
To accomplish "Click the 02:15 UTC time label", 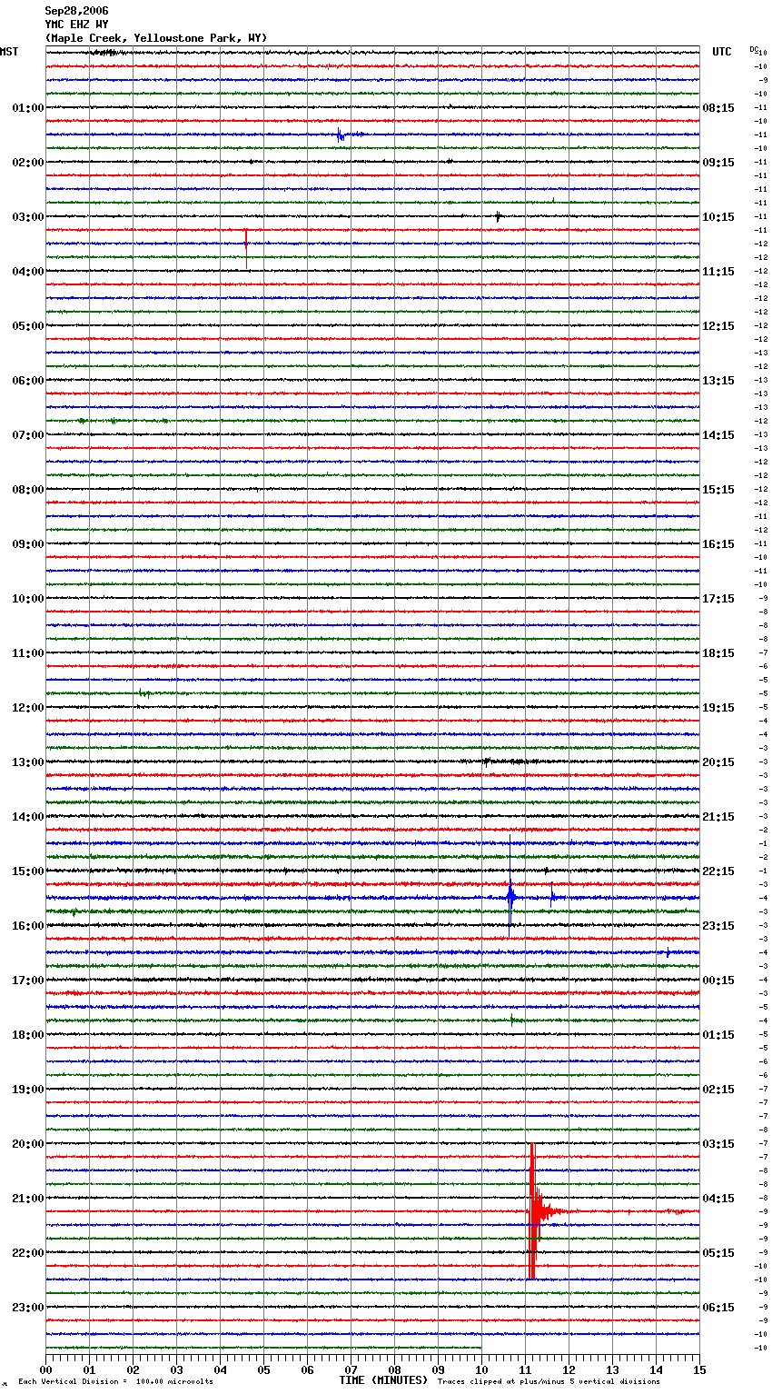I will pos(718,1090).
